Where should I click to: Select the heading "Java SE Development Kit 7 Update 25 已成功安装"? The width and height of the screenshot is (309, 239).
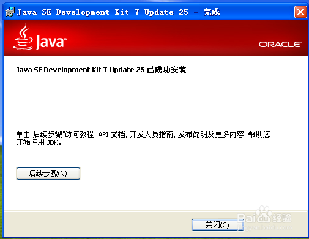(x=101, y=70)
